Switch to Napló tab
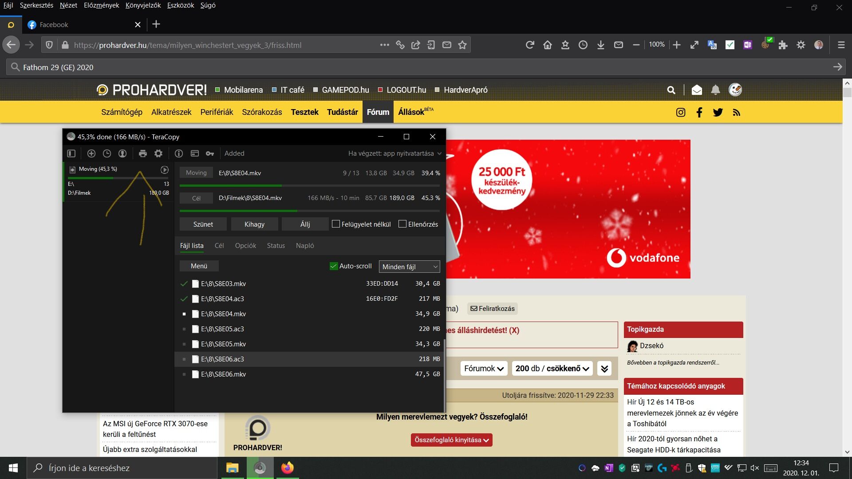 (x=305, y=246)
